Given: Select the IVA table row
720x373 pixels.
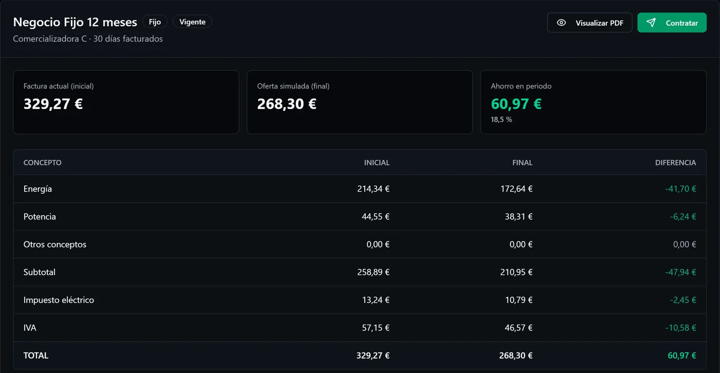Looking at the screenshot, I should (359, 328).
